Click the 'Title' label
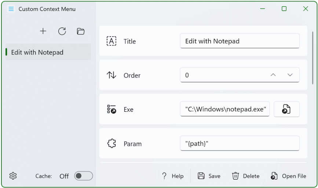This screenshot has width=318, height=188. click(x=130, y=41)
